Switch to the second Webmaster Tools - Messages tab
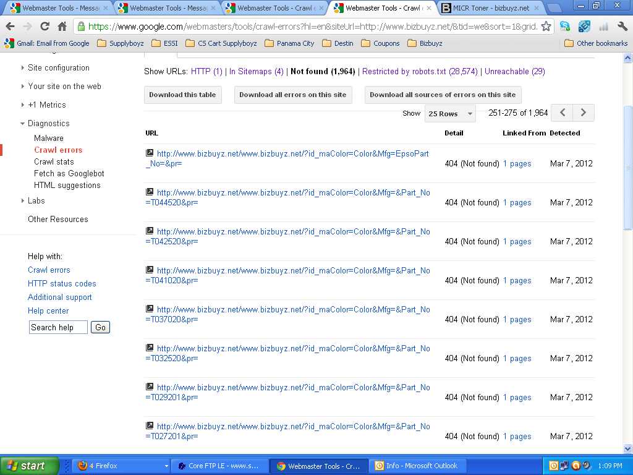This screenshot has width=633, height=475. (167, 7)
